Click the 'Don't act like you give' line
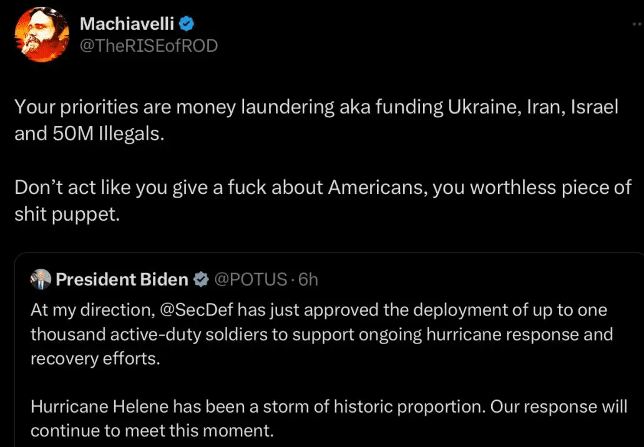The height and width of the screenshot is (447, 644). tap(323, 188)
